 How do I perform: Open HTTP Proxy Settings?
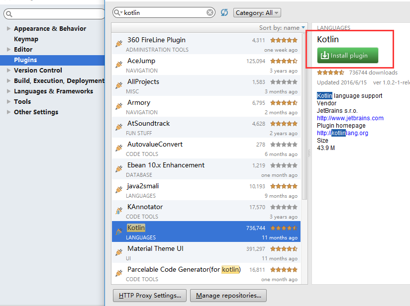pyautogui.click(x=150, y=295)
